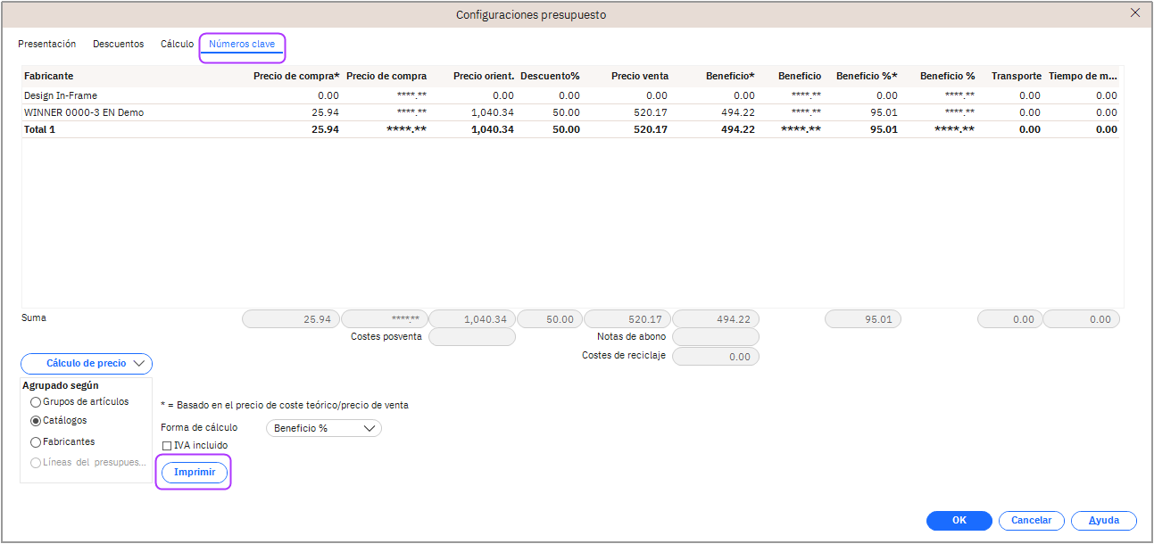Image resolution: width=1154 pixels, height=544 pixels.
Task: Enable the IVA incluido checkbox
Action: point(167,446)
